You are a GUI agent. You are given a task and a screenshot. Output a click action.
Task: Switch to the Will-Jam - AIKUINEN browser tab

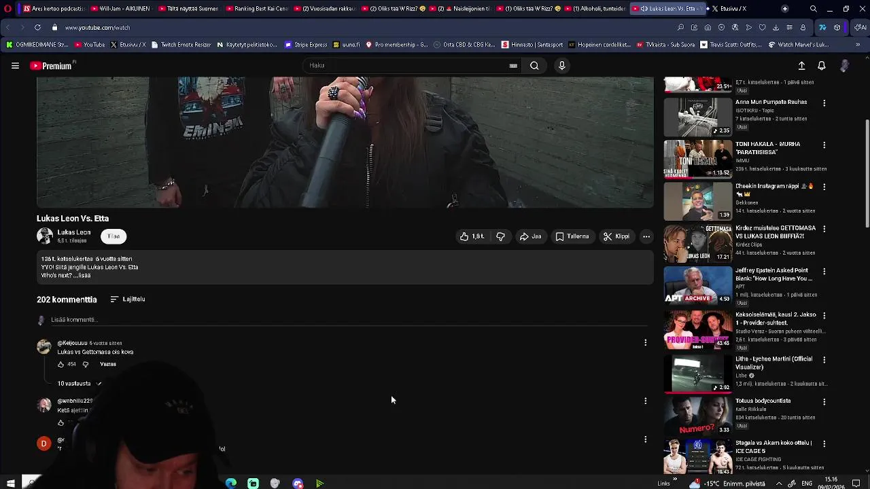120,9
